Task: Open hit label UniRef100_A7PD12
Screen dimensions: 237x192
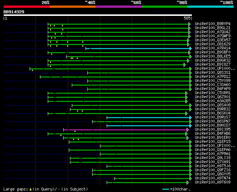Action: [213, 77]
